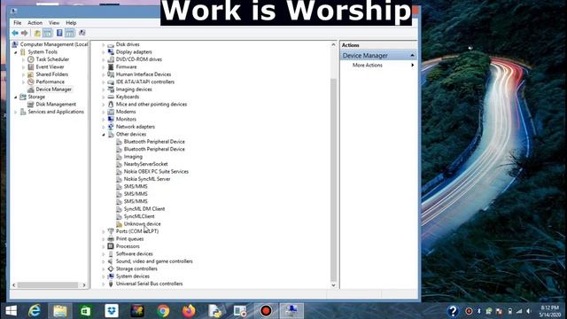
Task: Collapse the System Tools tree node arrow
Action: (16, 52)
